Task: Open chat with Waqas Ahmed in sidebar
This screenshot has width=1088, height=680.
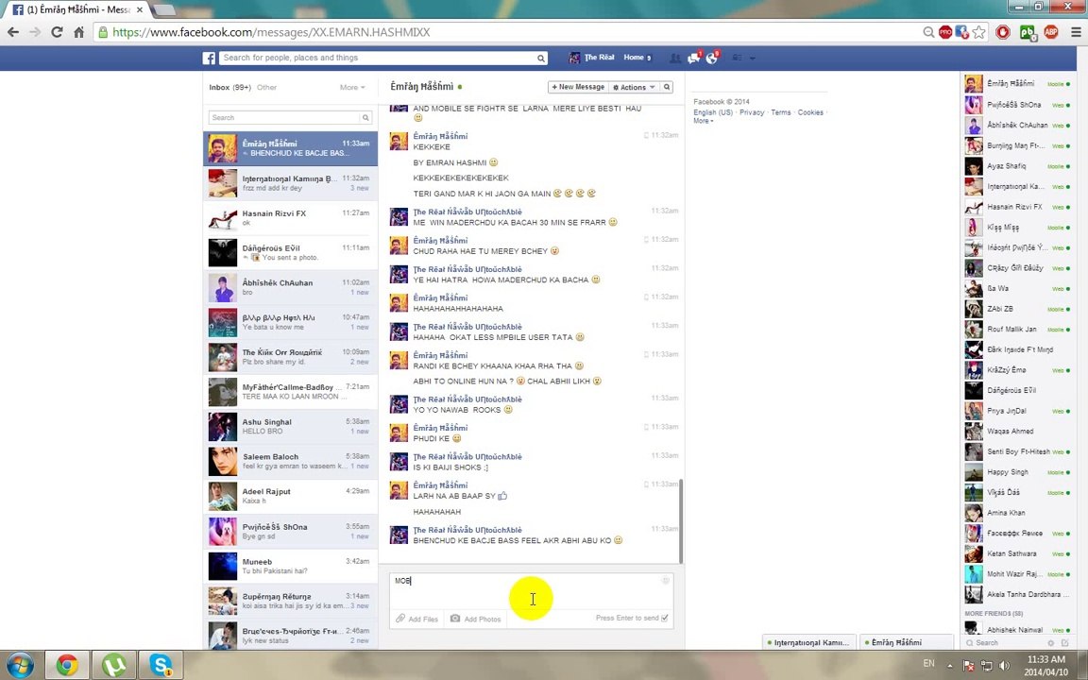Action: point(1017,432)
